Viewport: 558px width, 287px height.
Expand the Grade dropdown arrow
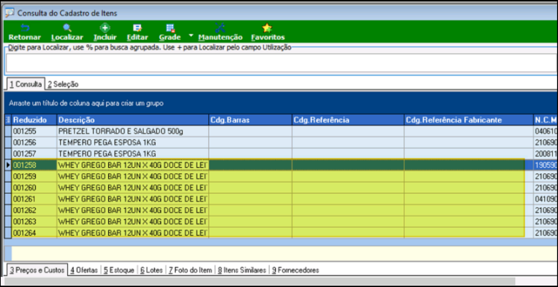click(x=191, y=36)
